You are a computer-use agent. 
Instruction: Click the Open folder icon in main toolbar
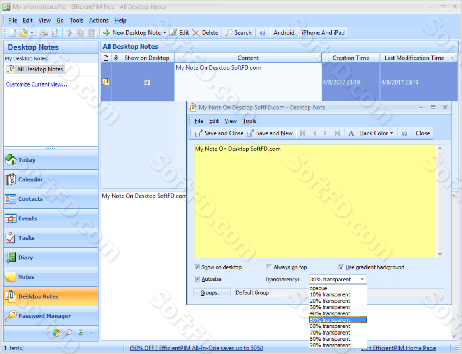(x=24, y=33)
